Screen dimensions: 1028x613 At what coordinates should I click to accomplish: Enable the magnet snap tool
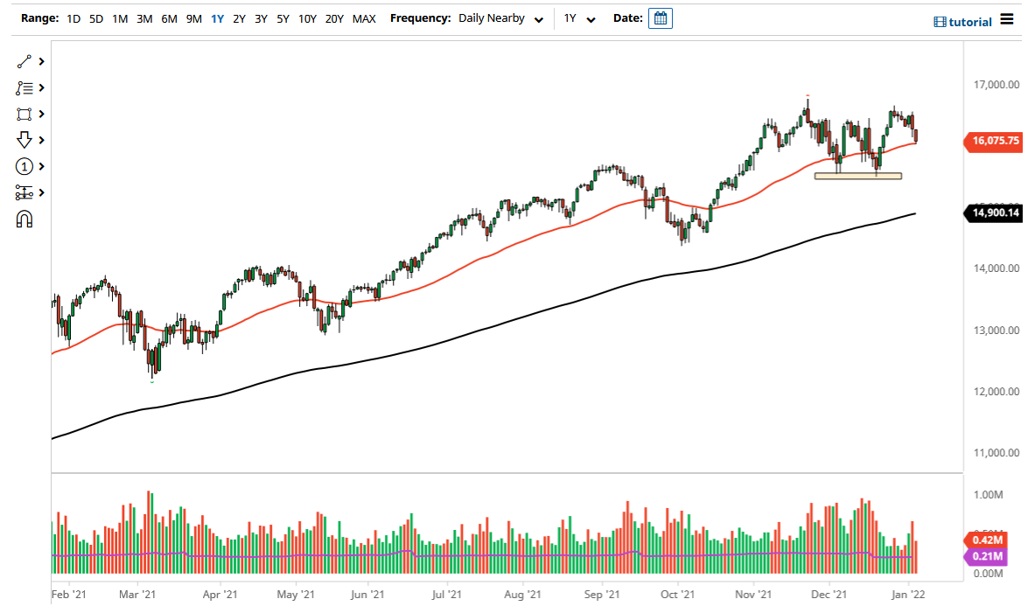coord(24,219)
